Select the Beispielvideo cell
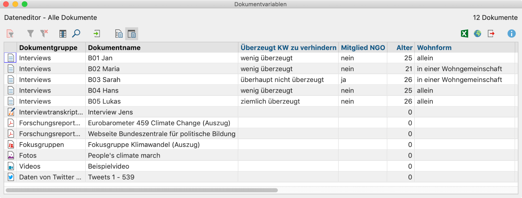522x198 pixels. tap(162, 166)
